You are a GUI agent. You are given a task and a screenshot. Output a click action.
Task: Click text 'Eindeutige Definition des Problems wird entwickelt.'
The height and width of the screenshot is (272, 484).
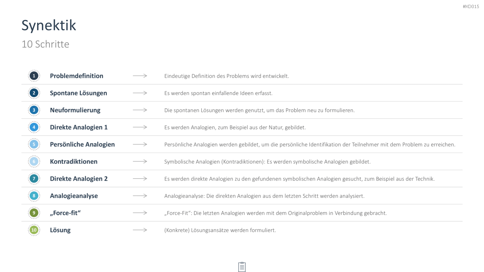click(x=227, y=76)
